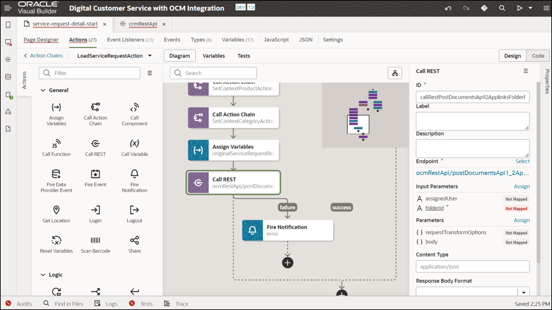The height and width of the screenshot is (310, 552).
Task: Open the top-right options menu
Action: (x=546, y=8)
